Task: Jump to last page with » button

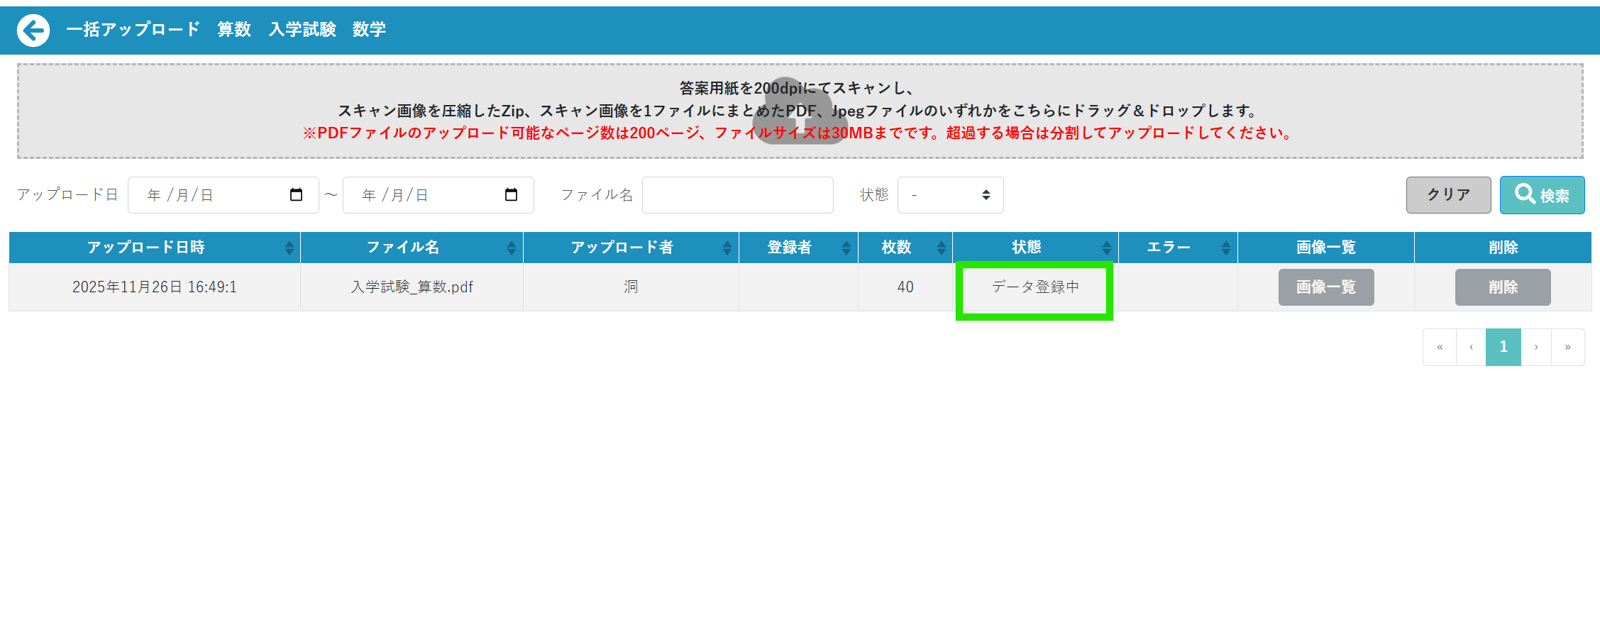Action: pyautogui.click(x=1567, y=347)
